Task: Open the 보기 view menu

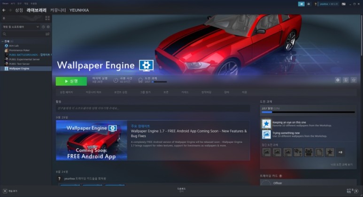Action: (13, 3)
